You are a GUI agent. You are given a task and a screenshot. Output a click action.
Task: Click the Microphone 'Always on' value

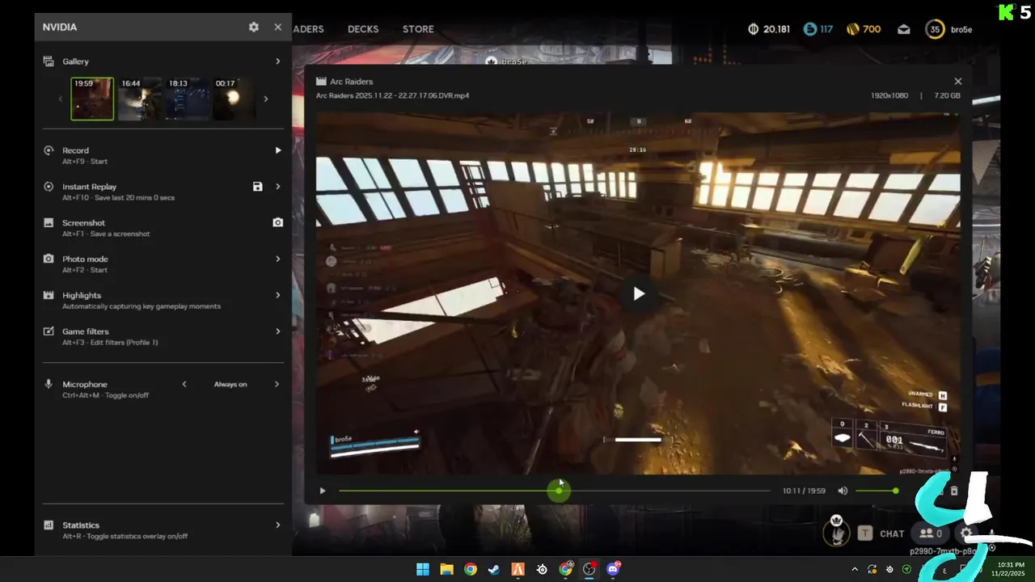click(230, 384)
